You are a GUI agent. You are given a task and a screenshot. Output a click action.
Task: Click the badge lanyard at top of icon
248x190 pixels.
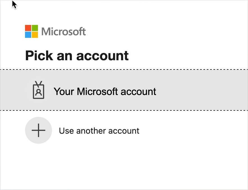coord(39,83)
